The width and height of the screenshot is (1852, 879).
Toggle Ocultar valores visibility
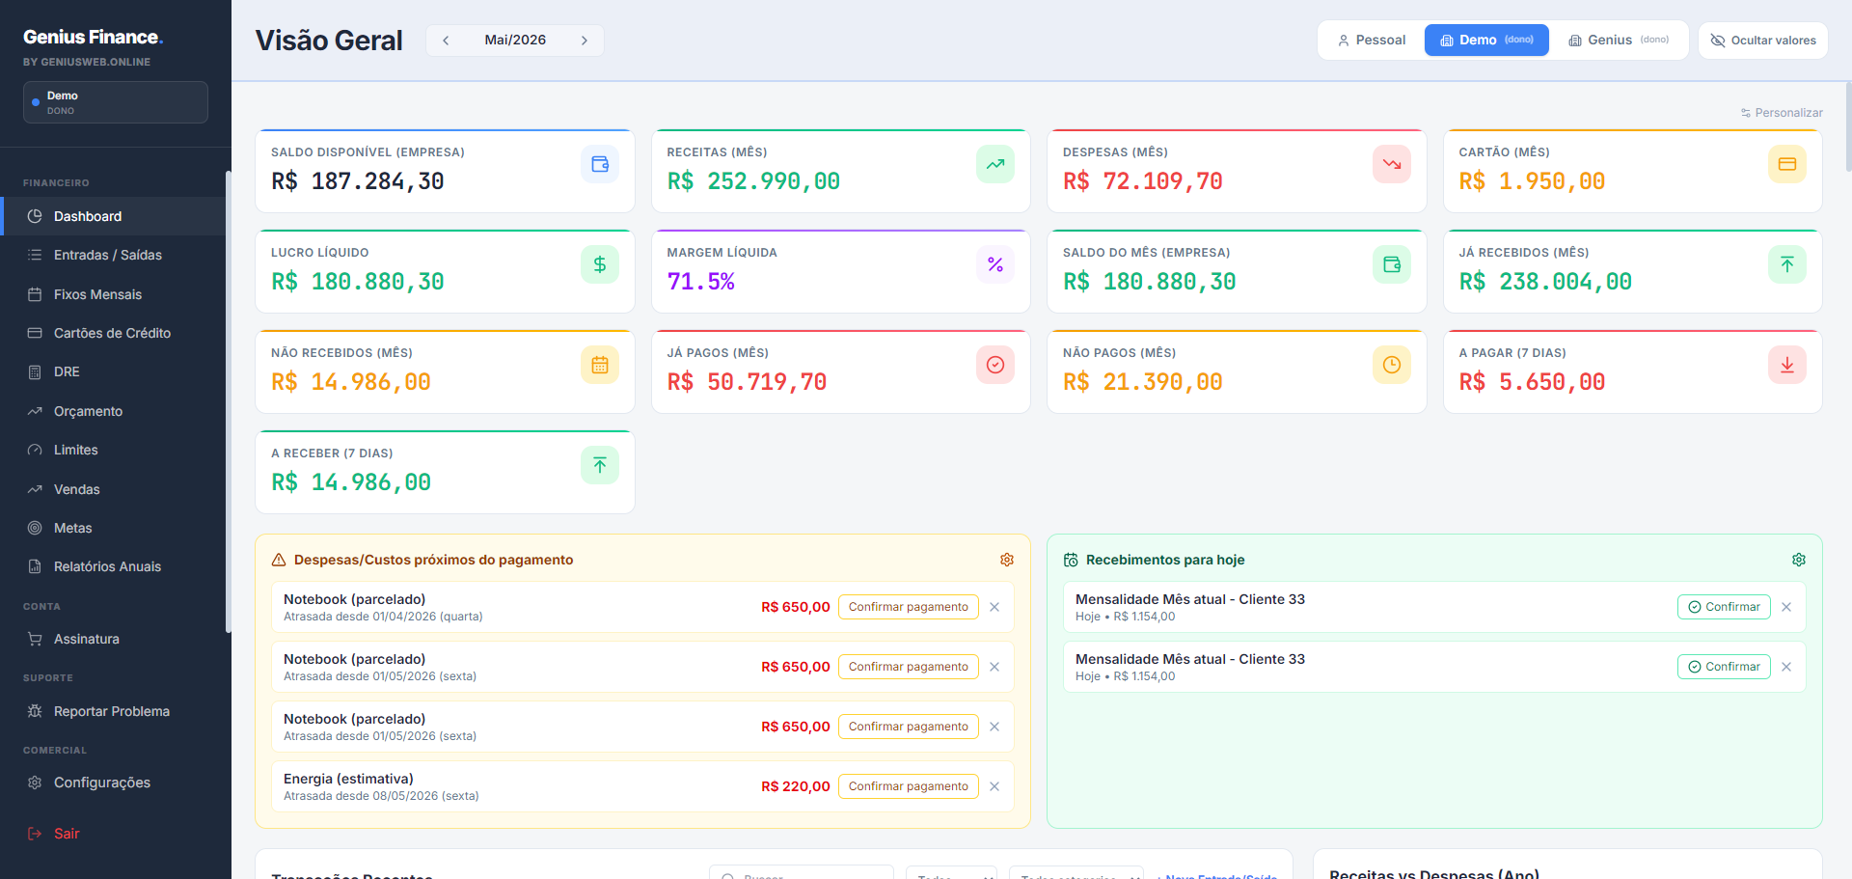pos(1763,41)
